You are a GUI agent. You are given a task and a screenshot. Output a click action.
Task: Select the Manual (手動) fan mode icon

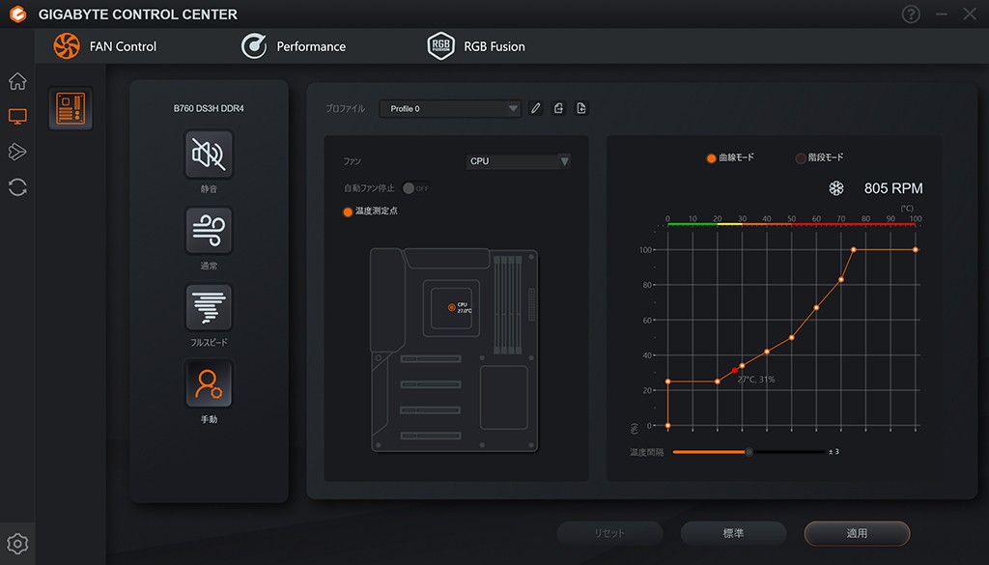pyautogui.click(x=209, y=384)
